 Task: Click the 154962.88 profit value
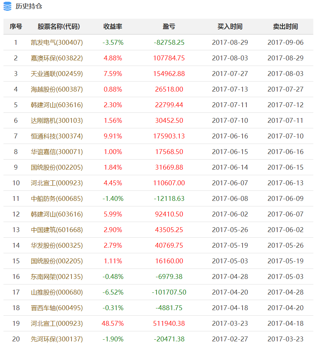point(169,74)
